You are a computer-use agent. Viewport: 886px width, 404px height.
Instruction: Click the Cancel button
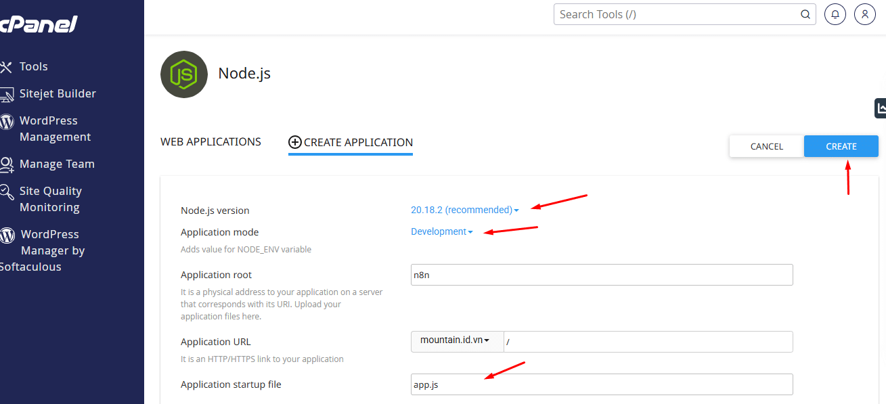click(767, 146)
